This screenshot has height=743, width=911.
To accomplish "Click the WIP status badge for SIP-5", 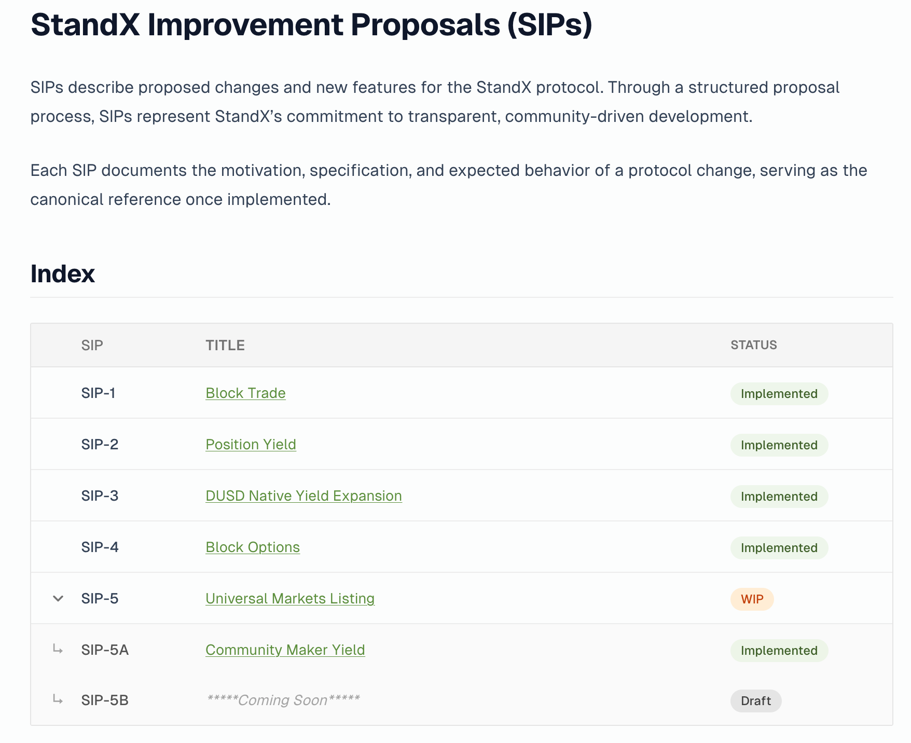I will click(x=752, y=599).
